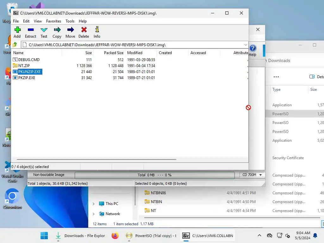This screenshot has height=243, width=324.
Task: Open clock and date in taskbar
Action: point(303,235)
